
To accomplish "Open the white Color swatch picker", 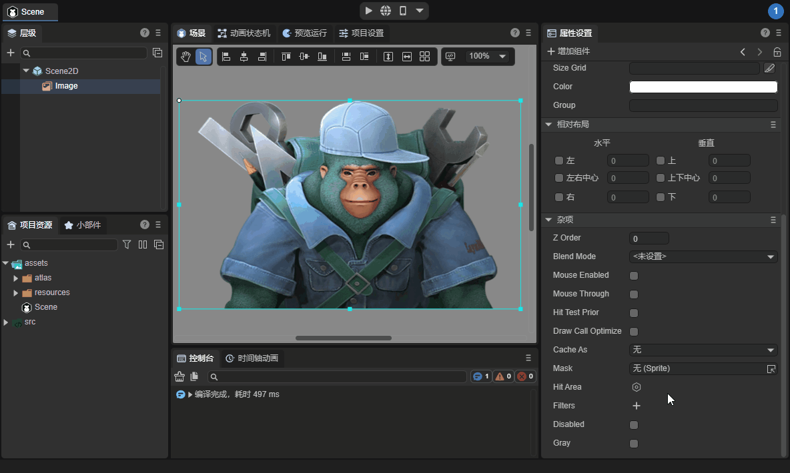I will 703,87.
